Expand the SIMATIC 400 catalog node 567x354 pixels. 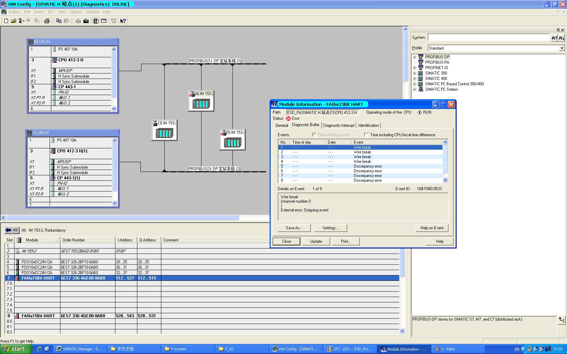(415, 79)
